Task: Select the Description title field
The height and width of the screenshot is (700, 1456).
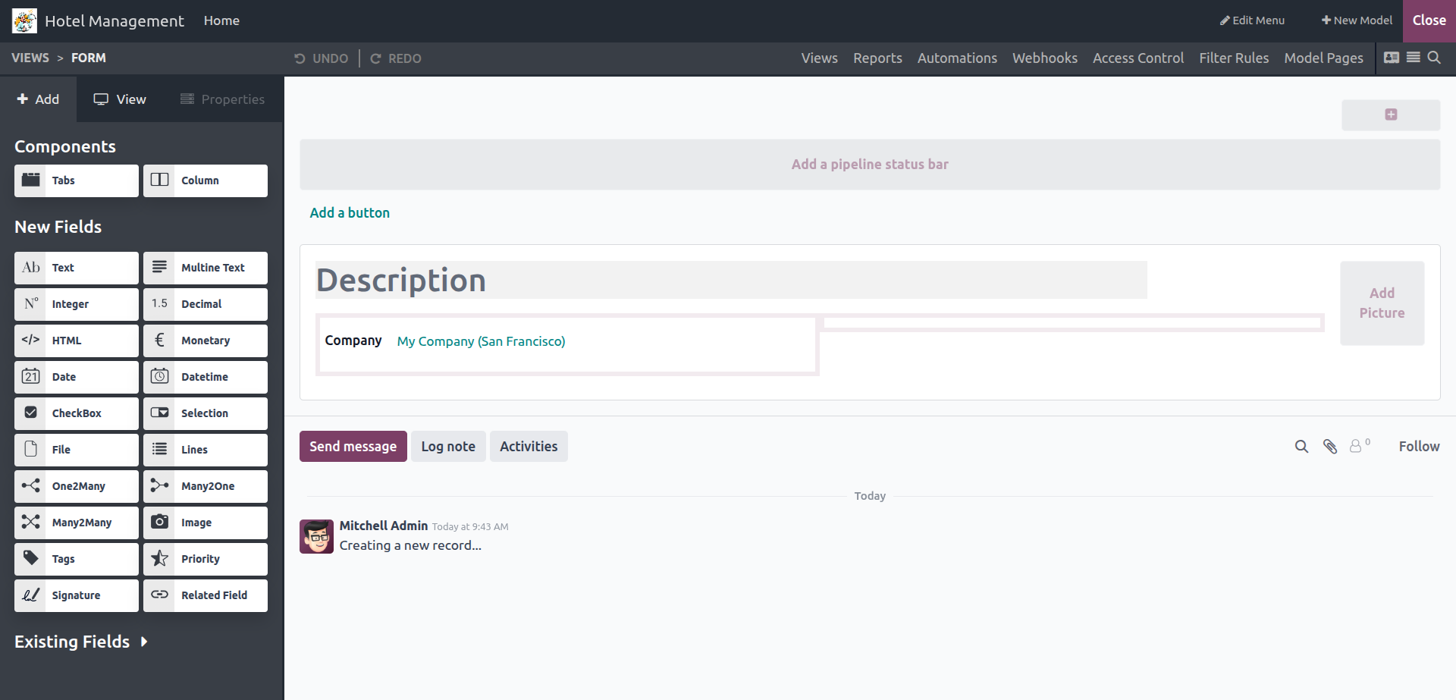Action: [x=731, y=280]
